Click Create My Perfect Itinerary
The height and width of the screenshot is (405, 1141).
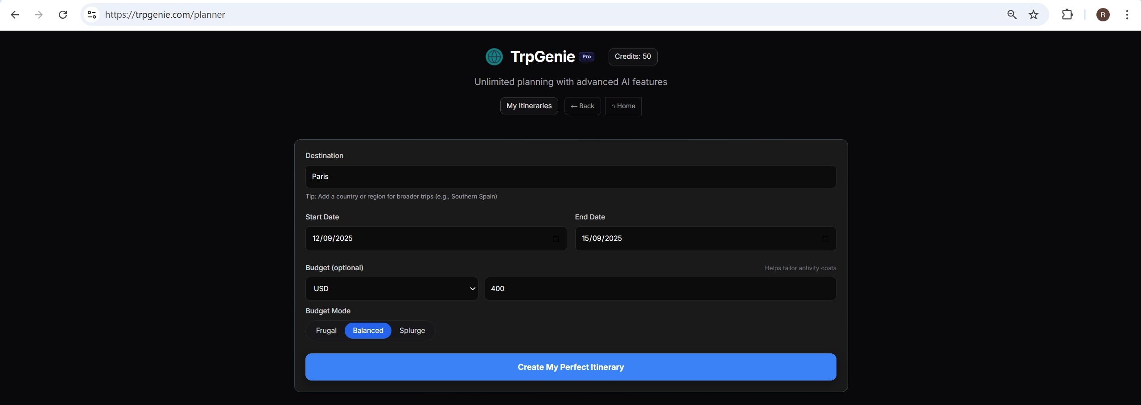[x=570, y=367]
